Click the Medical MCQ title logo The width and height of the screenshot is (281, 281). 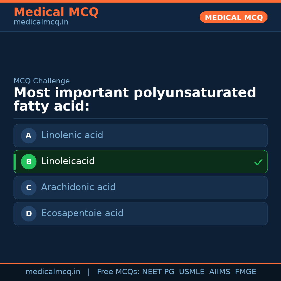[x=56, y=12]
